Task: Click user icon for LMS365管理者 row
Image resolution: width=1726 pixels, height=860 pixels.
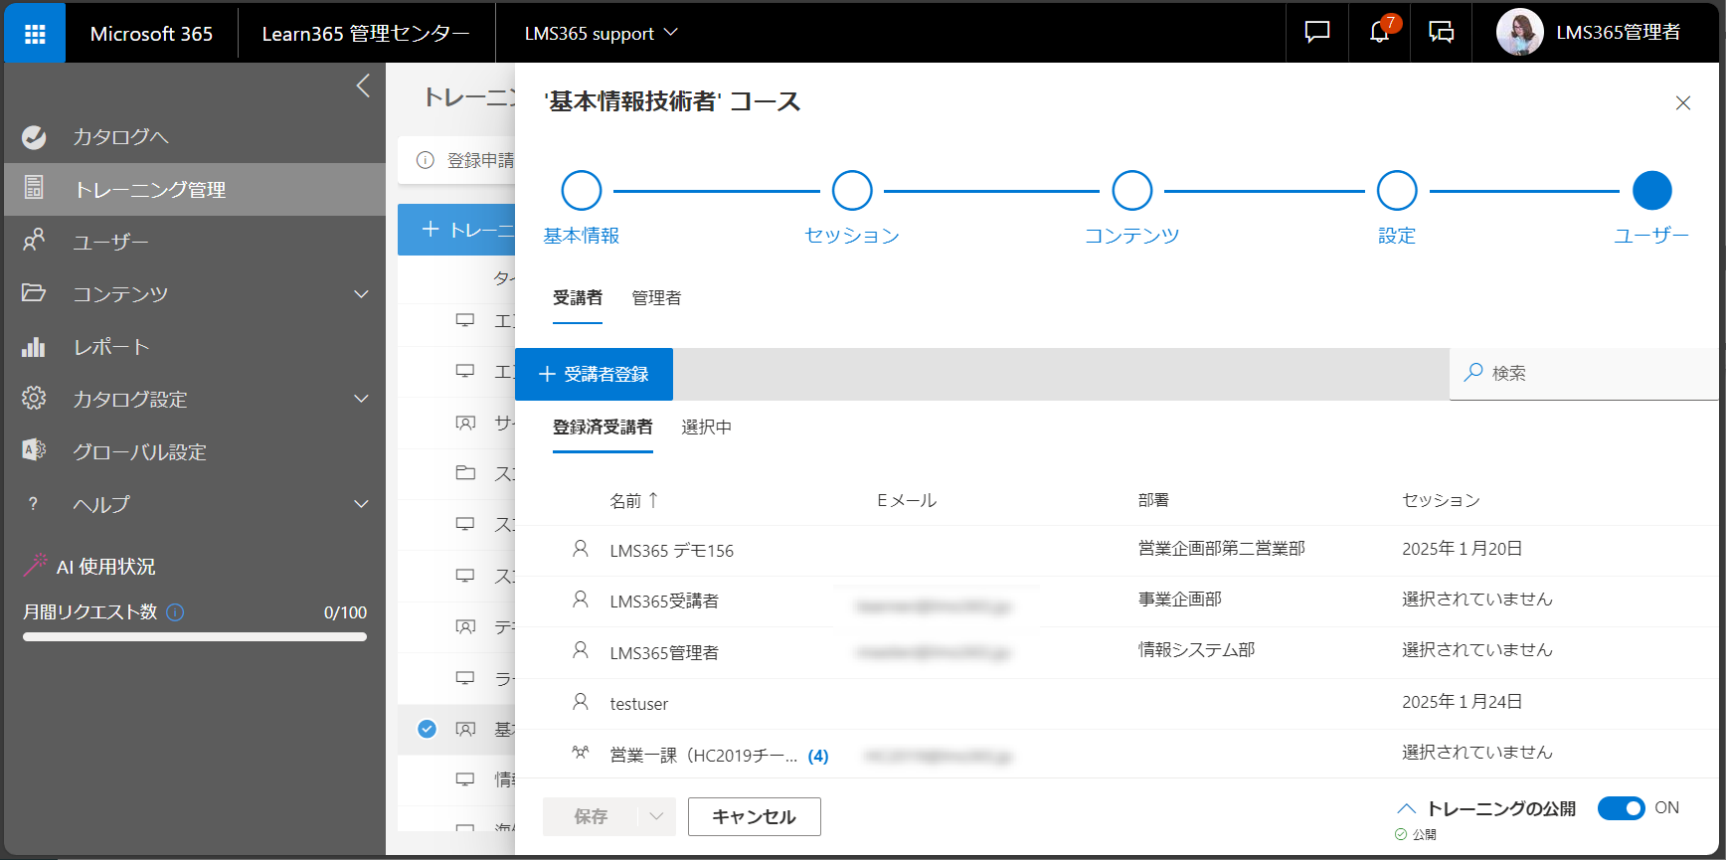Action: click(x=581, y=649)
